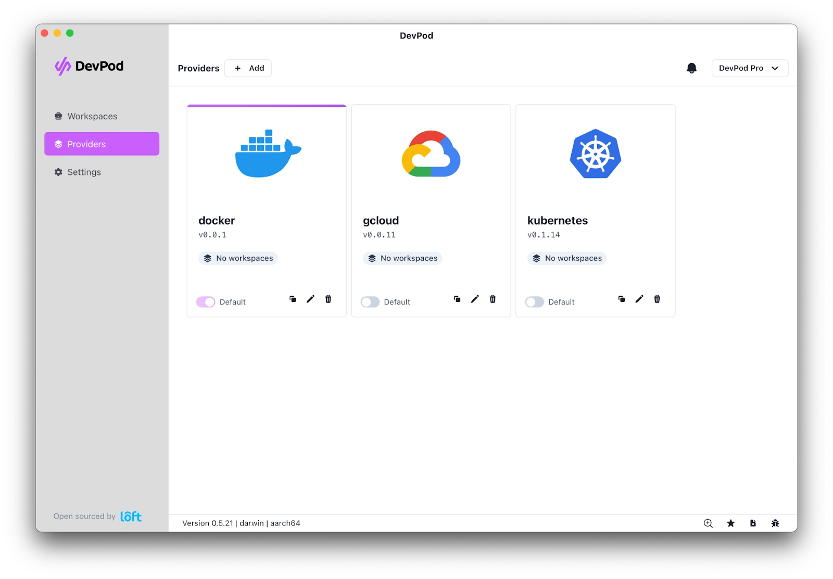Click the version text v0.0.11
Viewport: 833px width, 579px height.
click(379, 235)
